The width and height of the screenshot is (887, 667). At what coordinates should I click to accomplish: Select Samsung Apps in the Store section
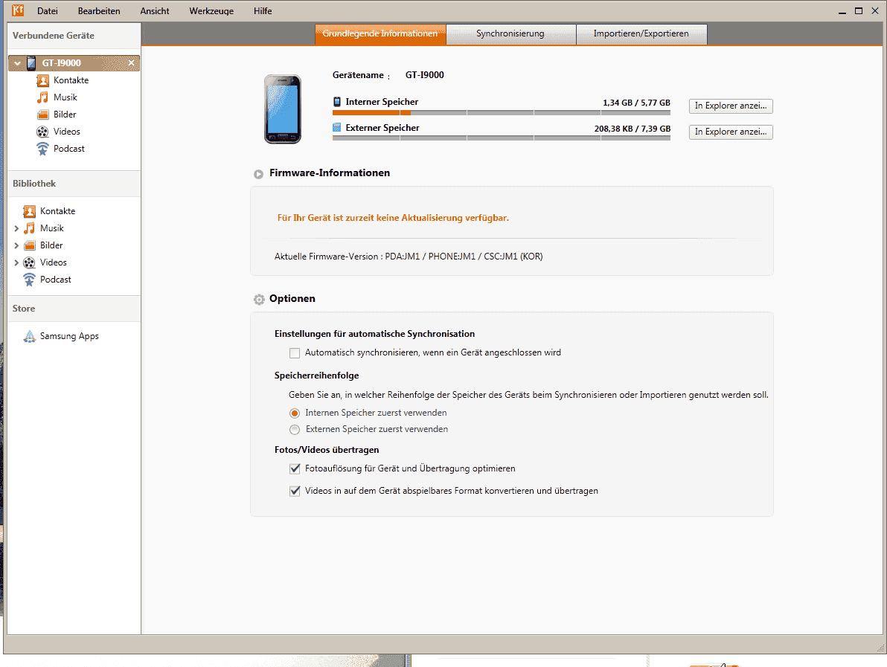point(69,336)
